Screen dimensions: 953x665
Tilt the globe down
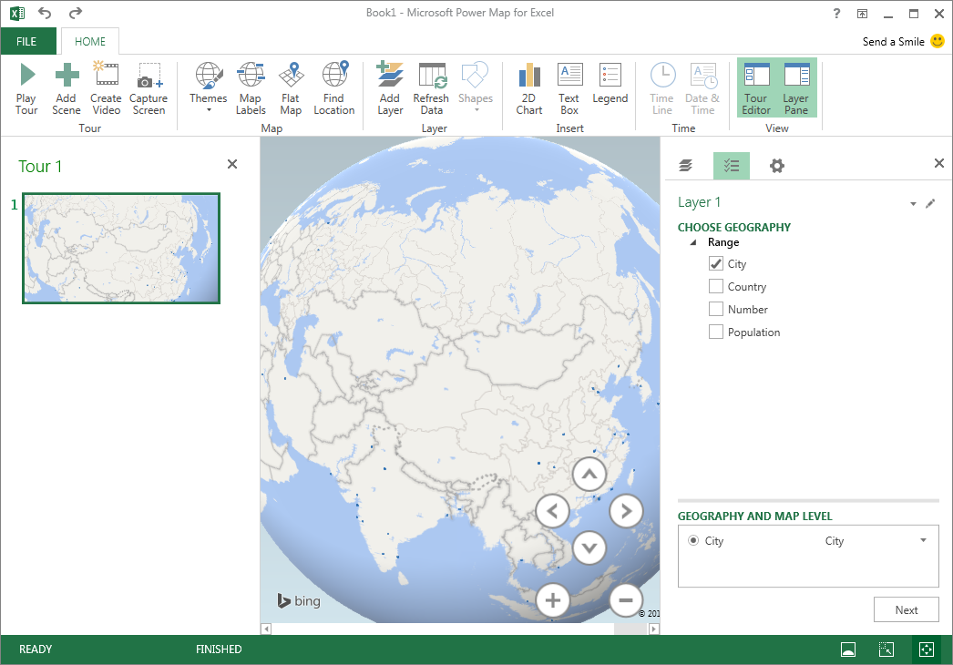point(589,547)
